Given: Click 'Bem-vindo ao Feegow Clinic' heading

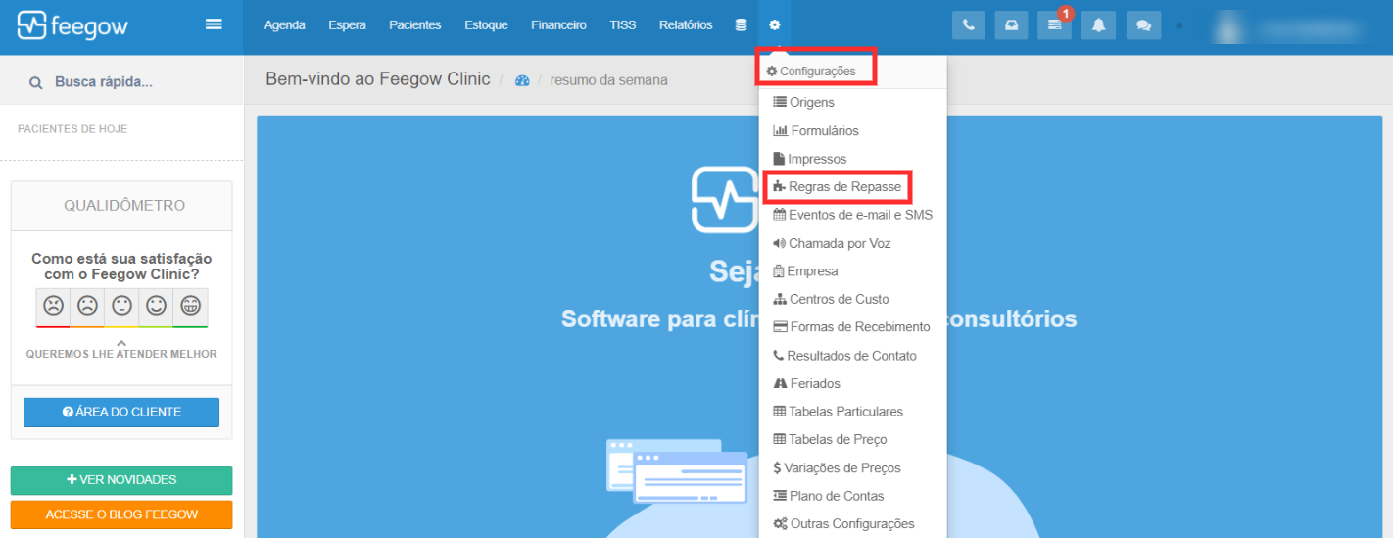Looking at the screenshot, I should coord(378,79).
